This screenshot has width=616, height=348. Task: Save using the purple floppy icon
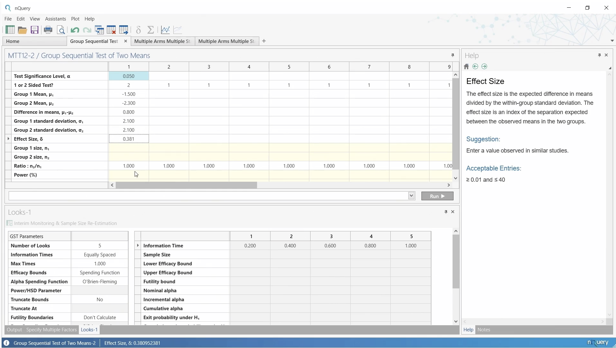coord(35,30)
